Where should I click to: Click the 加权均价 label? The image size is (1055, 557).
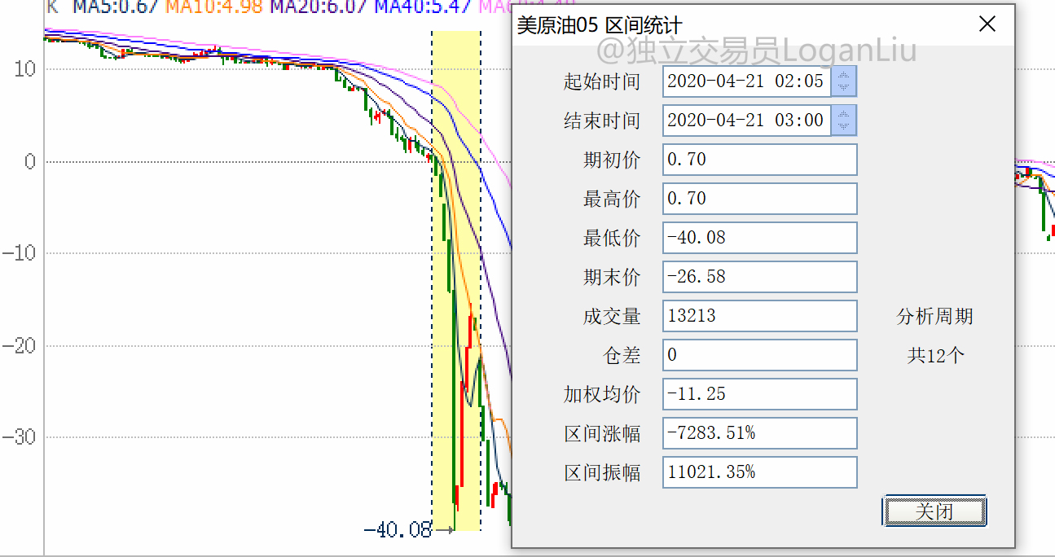pyautogui.click(x=603, y=395)
